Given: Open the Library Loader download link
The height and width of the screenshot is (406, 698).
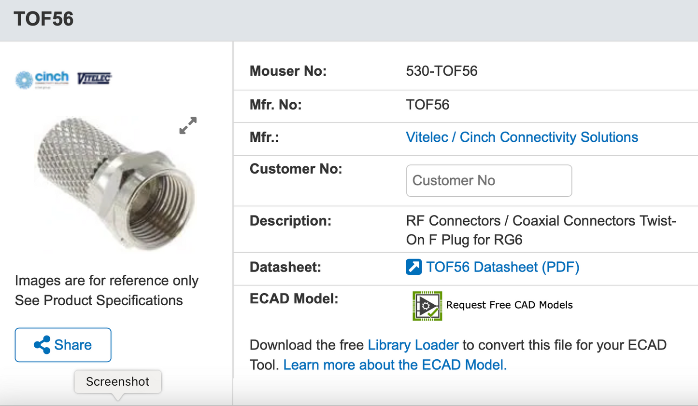Looking at the screenshot, I should pyautogui.click(x=413, y=345).
